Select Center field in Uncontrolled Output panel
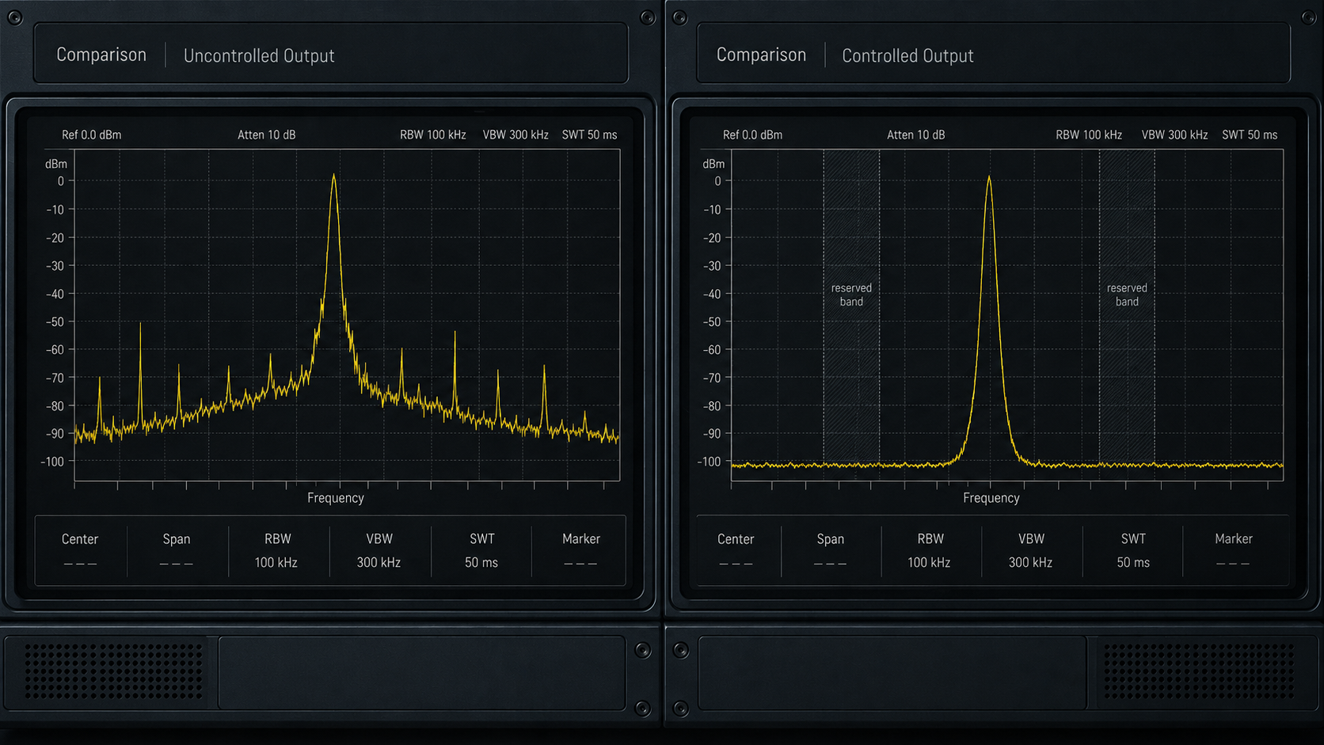This screenshot has height=745, width=1324. [80, 550]
